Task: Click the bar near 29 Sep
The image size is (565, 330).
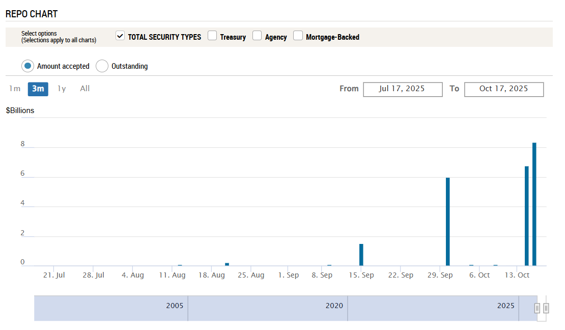Action: 448,222
